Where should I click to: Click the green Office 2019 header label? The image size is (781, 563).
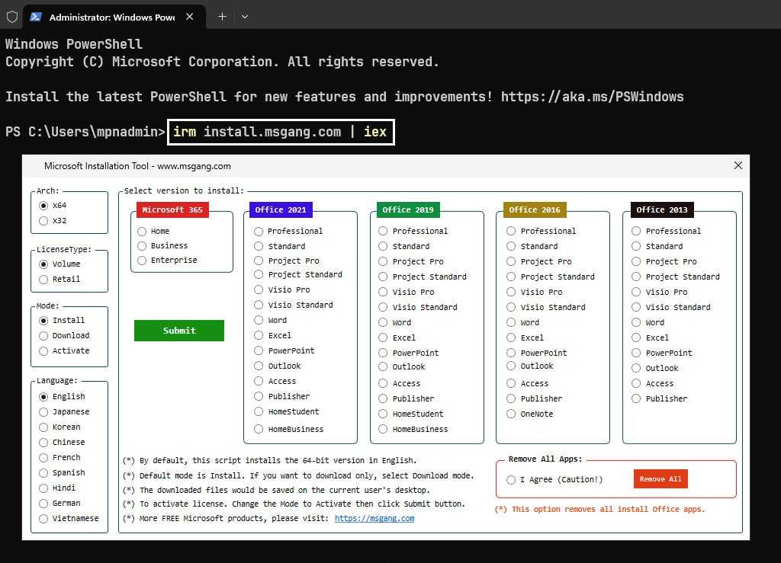(408, 210)
